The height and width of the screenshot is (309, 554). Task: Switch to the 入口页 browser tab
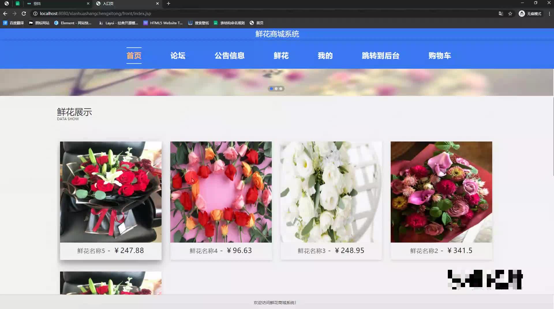pyautogui.click(x=127, y=3)
